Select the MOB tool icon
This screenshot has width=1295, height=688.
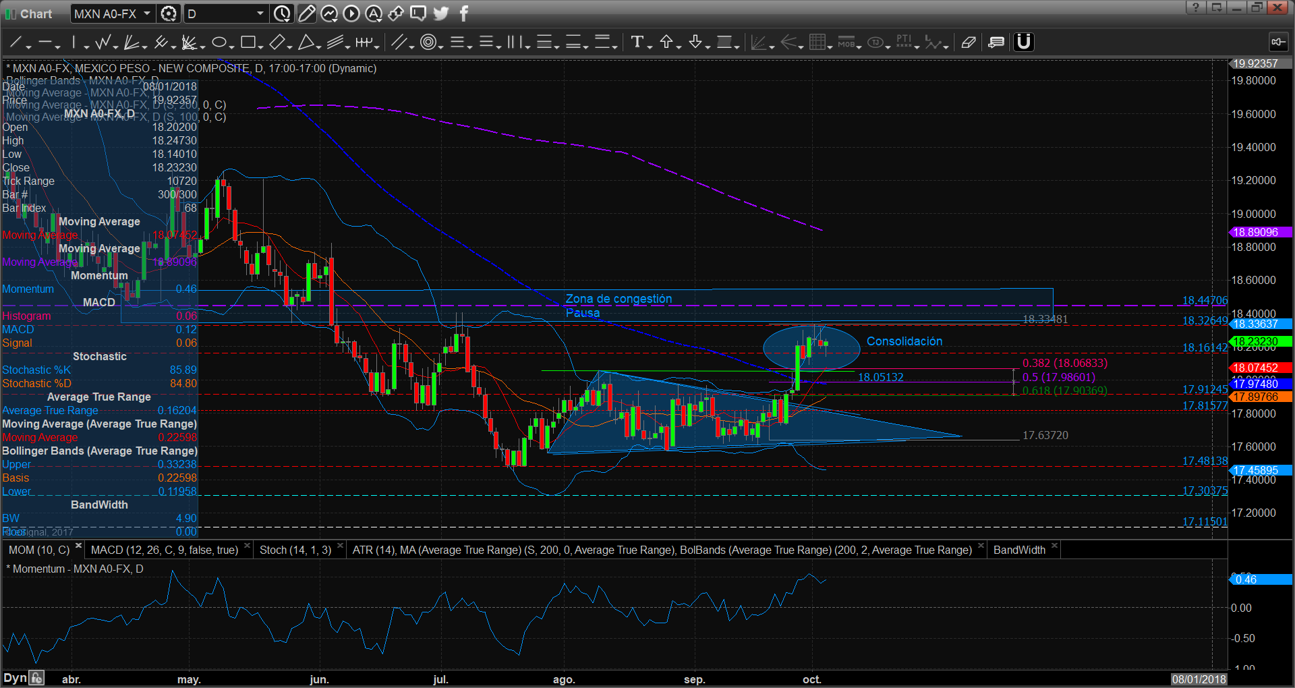846,42
